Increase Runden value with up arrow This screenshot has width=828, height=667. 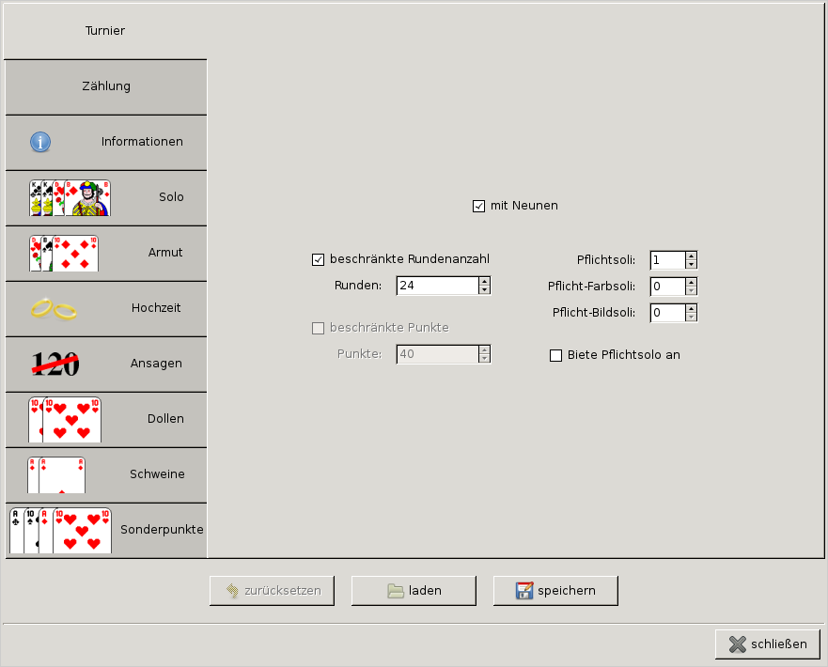[484, 281]
